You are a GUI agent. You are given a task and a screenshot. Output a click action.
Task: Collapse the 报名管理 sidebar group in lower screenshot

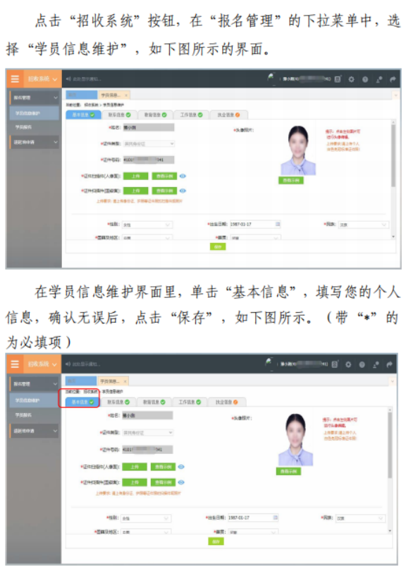pos(35,383)
